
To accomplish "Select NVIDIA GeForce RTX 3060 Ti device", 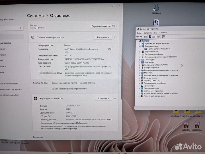I will [159, 49].
